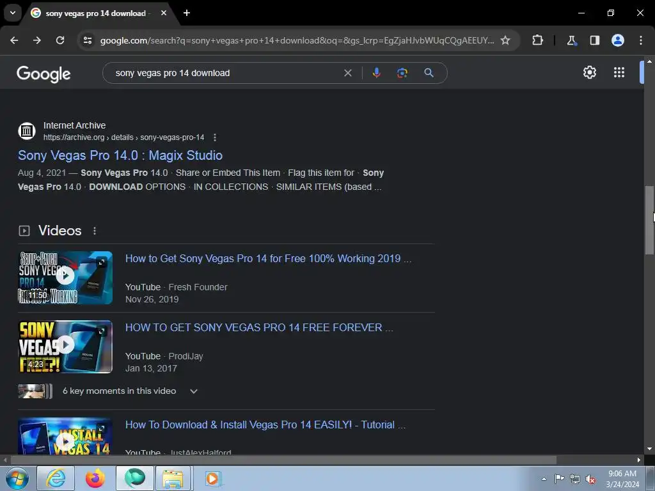Toggle the side panel icon

pos(594,40)
